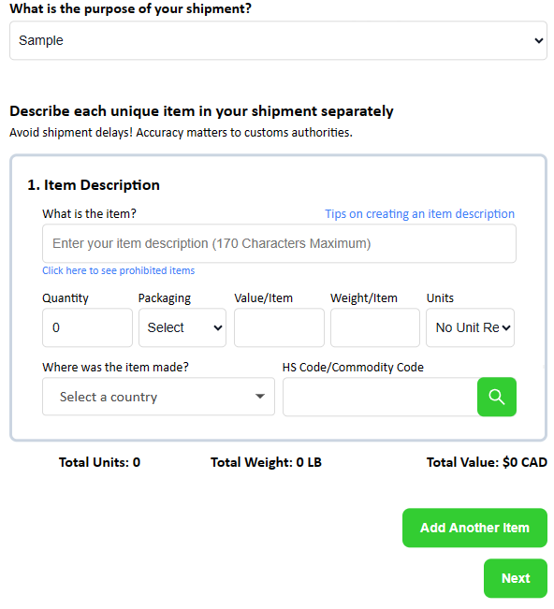Click the Add Another Item button
This screenshot has height=609, width=554.
[474, 528]
